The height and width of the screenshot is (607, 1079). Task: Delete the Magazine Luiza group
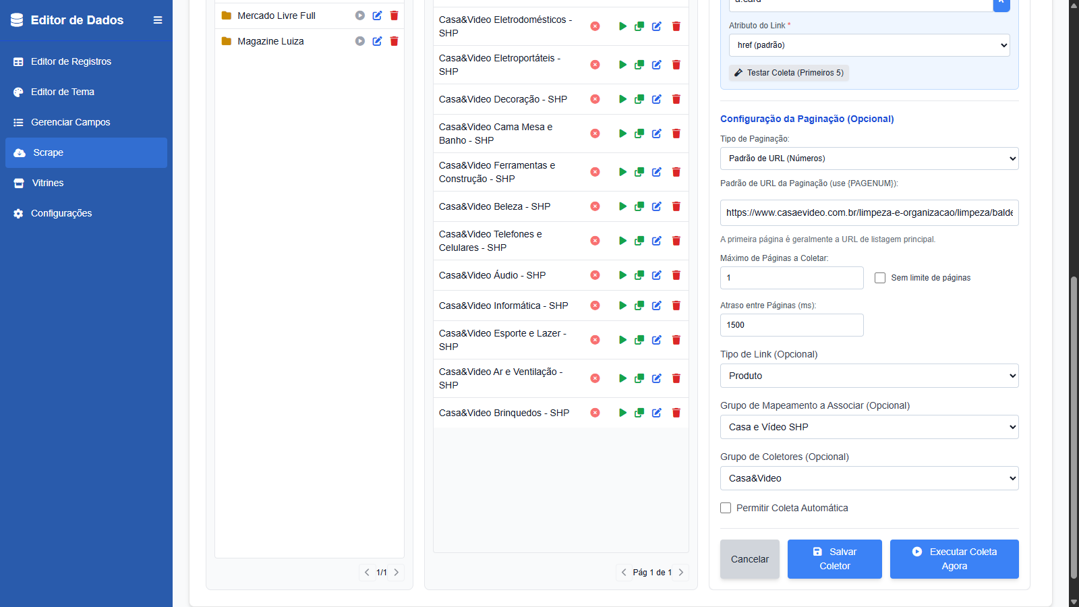(395, 41)
